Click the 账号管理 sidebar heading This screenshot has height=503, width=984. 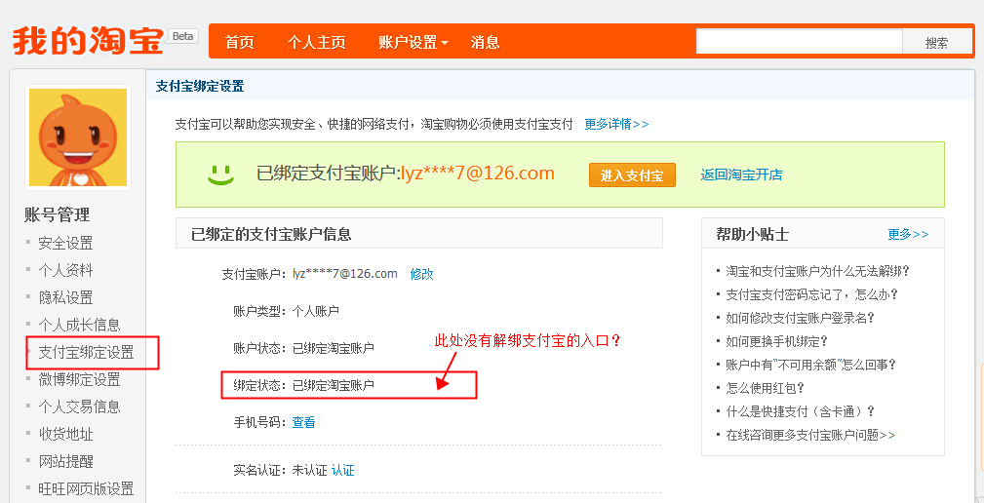[x=58, y=214]
